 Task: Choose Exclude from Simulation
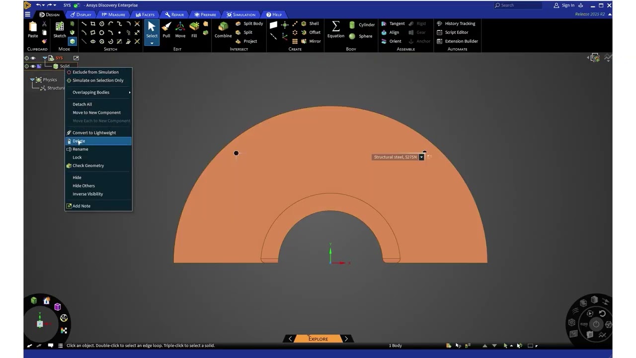pos(98,72)
